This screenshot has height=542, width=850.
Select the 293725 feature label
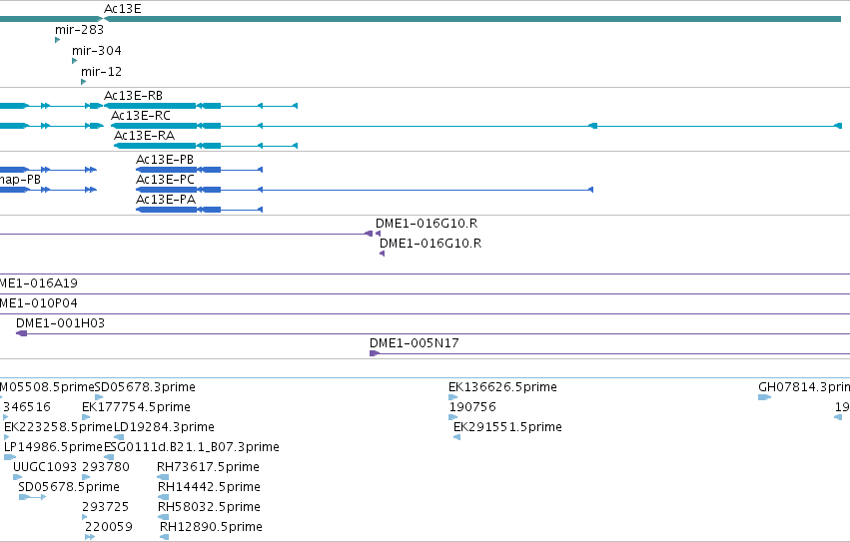[105, 507]
